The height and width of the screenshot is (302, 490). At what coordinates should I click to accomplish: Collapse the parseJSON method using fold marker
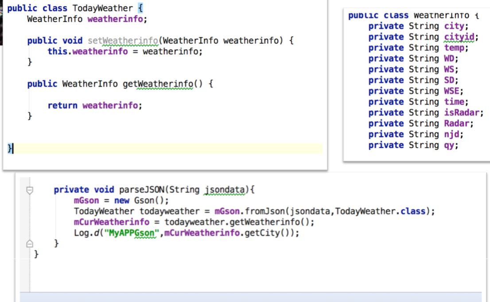point(30,190)
